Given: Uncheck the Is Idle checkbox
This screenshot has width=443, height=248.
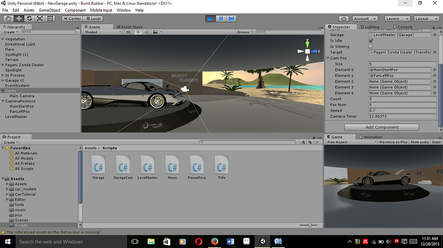Looking at the screenshot, I should 370,41.
